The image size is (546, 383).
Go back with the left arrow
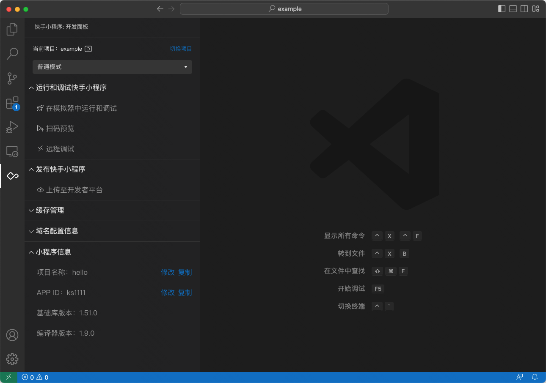click(160, 9)
